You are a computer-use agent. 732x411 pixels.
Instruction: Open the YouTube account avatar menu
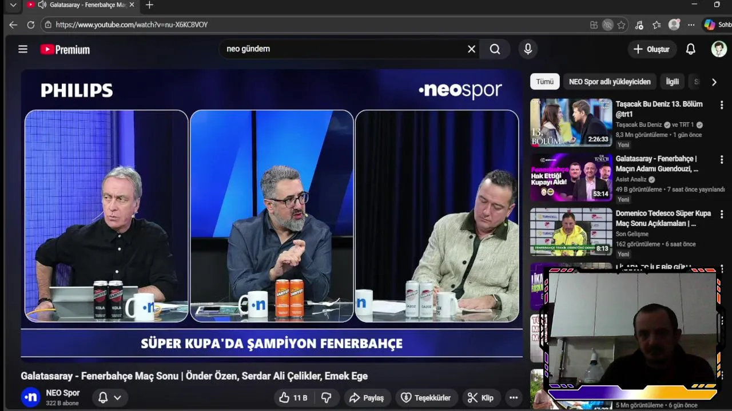coord(719,49)
